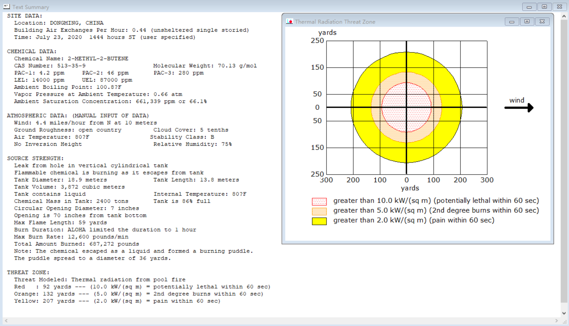
Task: Click 'Max Burn Rate: 12,600 pounds/min' line
Action: pos(71,237)
